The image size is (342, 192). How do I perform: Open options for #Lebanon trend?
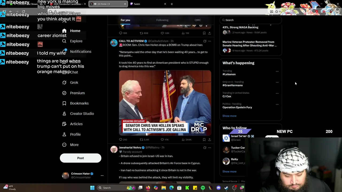(277, 71)
